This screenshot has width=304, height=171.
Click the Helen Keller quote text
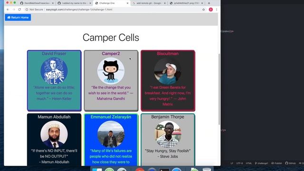[54, 93]
